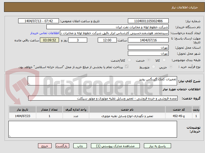Click the quantity cell in تعداد / مقدار column
The image size is (205, 153).
[x=49, y=116]
